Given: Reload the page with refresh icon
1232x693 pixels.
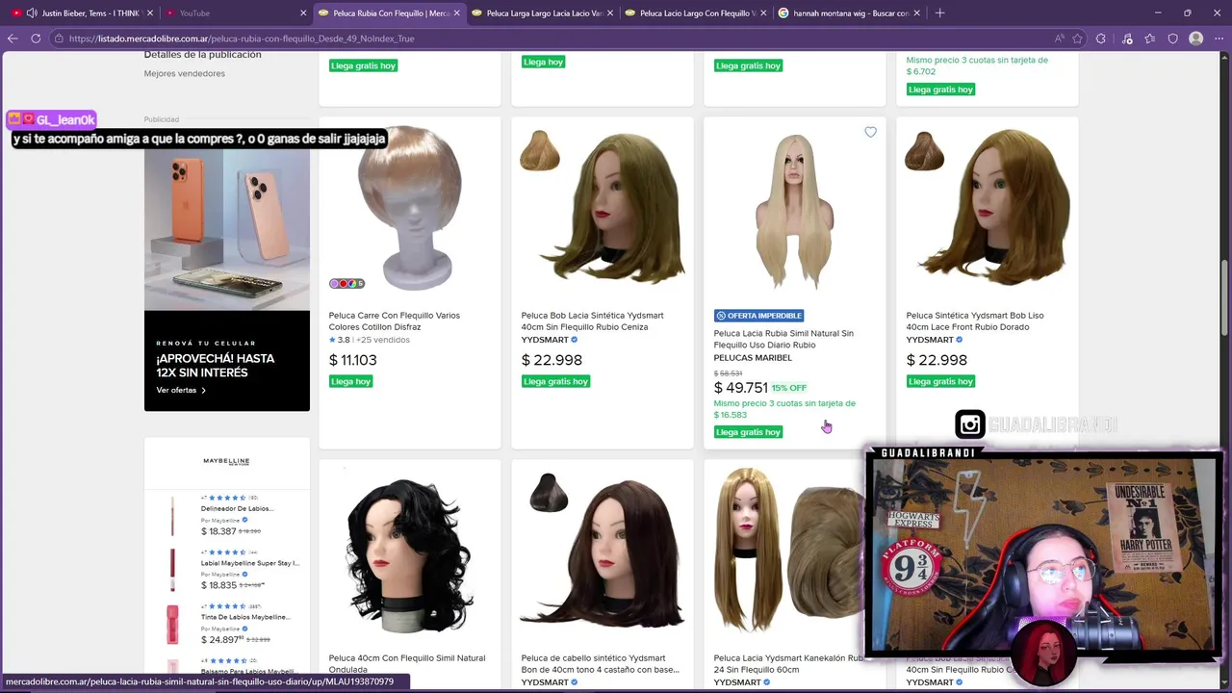Looking at the screenshot, I should [x=36, y=38].
